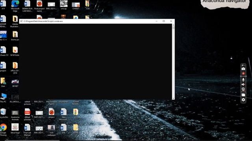This screenshot has height=141, width=252.
Task: Select the office 2016 folder icon
Action: pyautogui.click(x=15, y=68)
